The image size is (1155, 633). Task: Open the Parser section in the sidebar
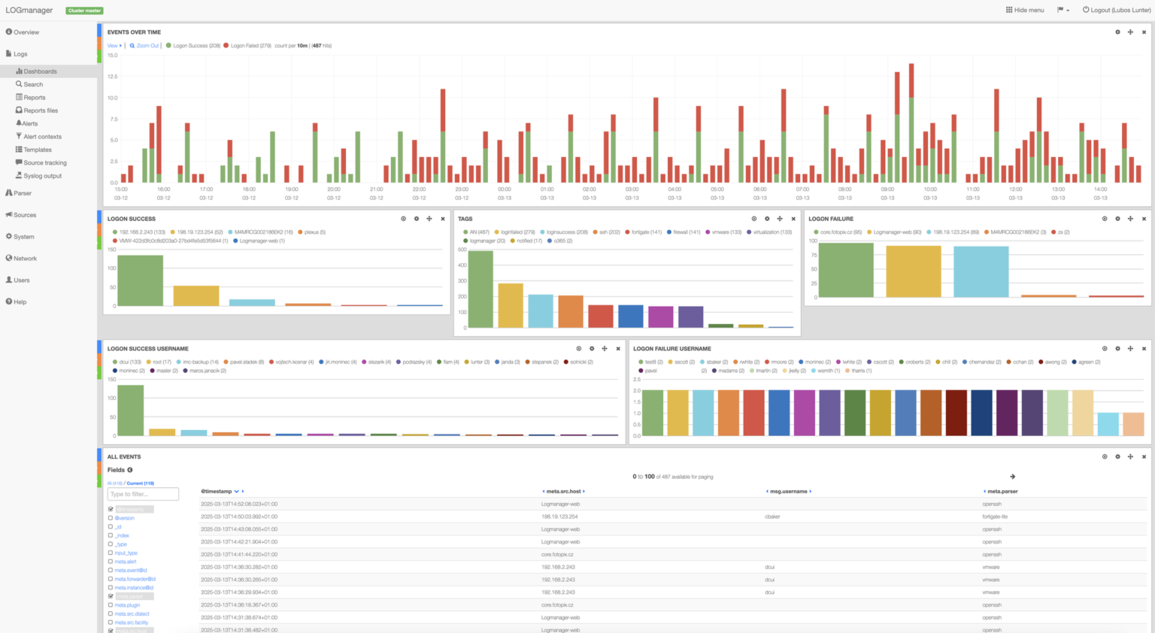click(x=23, y=192)
